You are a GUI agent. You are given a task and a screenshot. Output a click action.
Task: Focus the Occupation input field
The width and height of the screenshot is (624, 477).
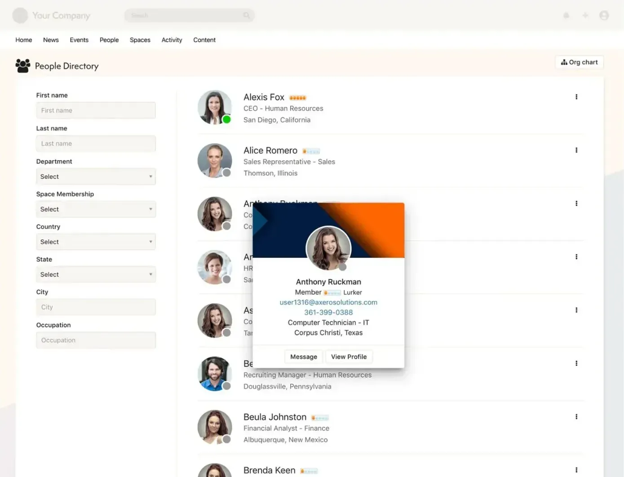(x=96, y=340)
